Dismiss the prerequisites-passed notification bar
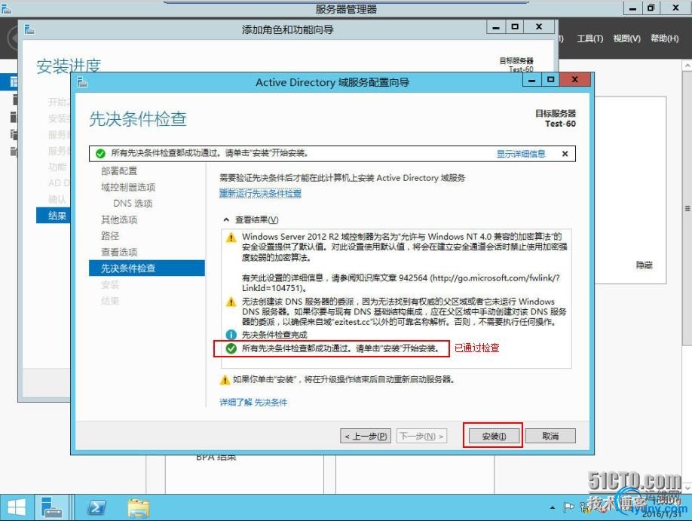 [x=565, y=154]
